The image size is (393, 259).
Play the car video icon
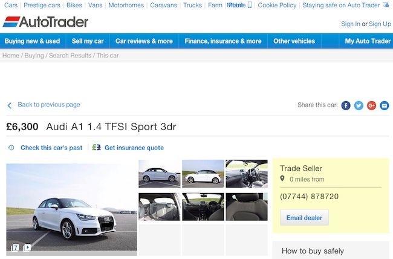click(27, 248)
